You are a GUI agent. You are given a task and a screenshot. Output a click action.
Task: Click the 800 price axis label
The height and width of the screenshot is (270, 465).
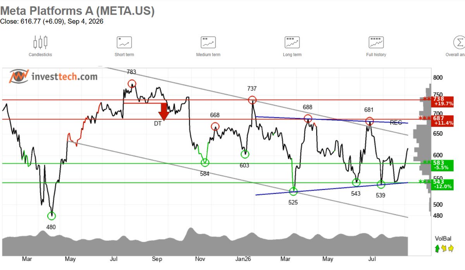(438, 77)
